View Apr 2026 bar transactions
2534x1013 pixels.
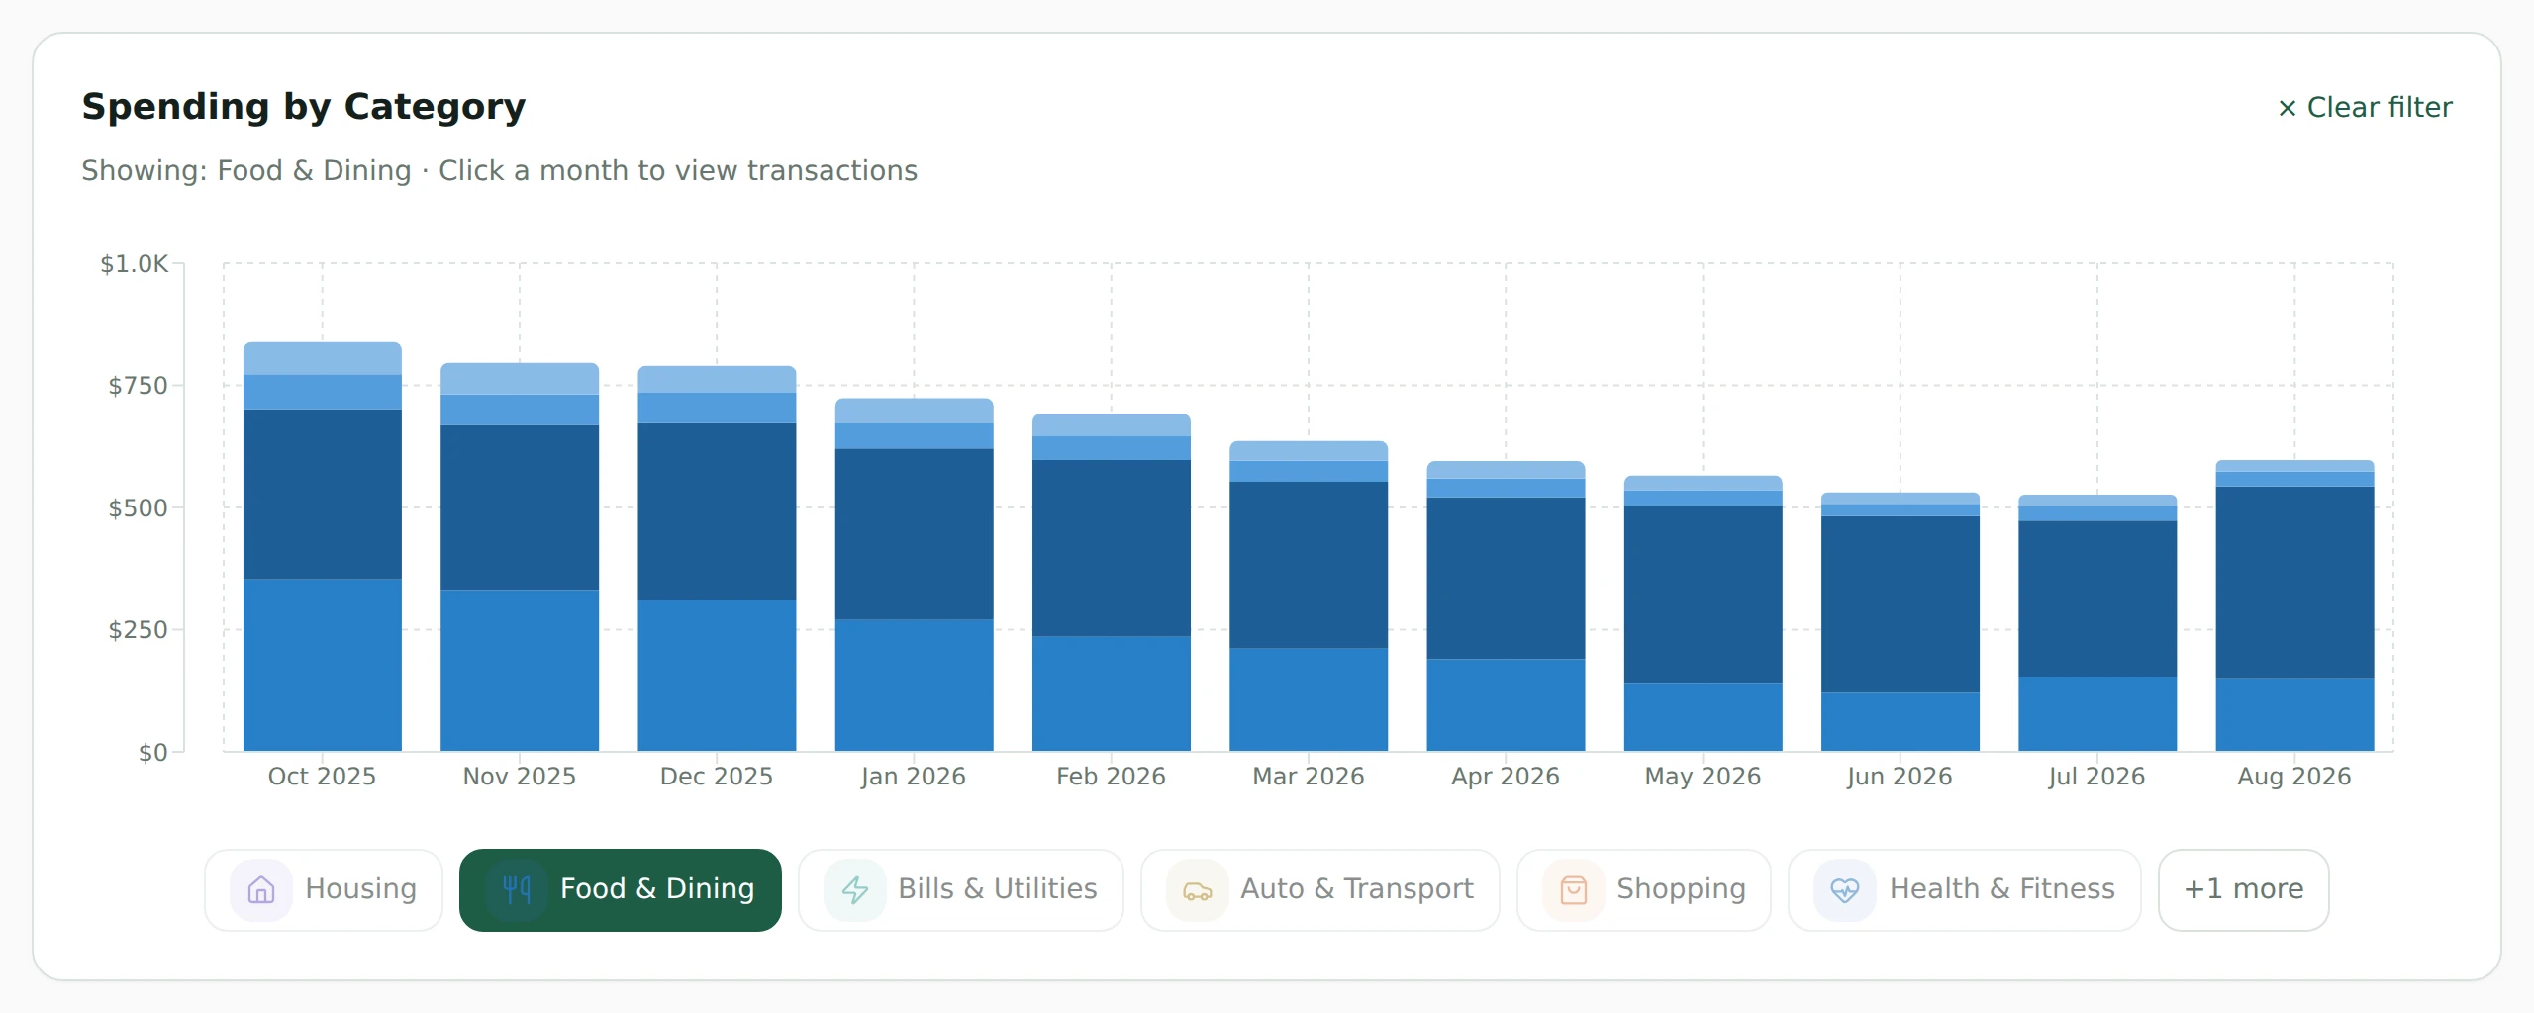tap(1506, 606)
